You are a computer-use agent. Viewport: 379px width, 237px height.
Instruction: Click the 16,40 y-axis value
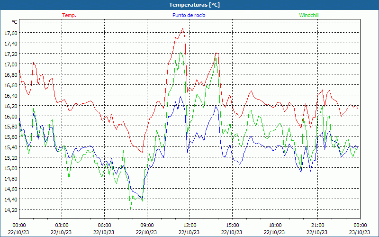pos(11,96)
